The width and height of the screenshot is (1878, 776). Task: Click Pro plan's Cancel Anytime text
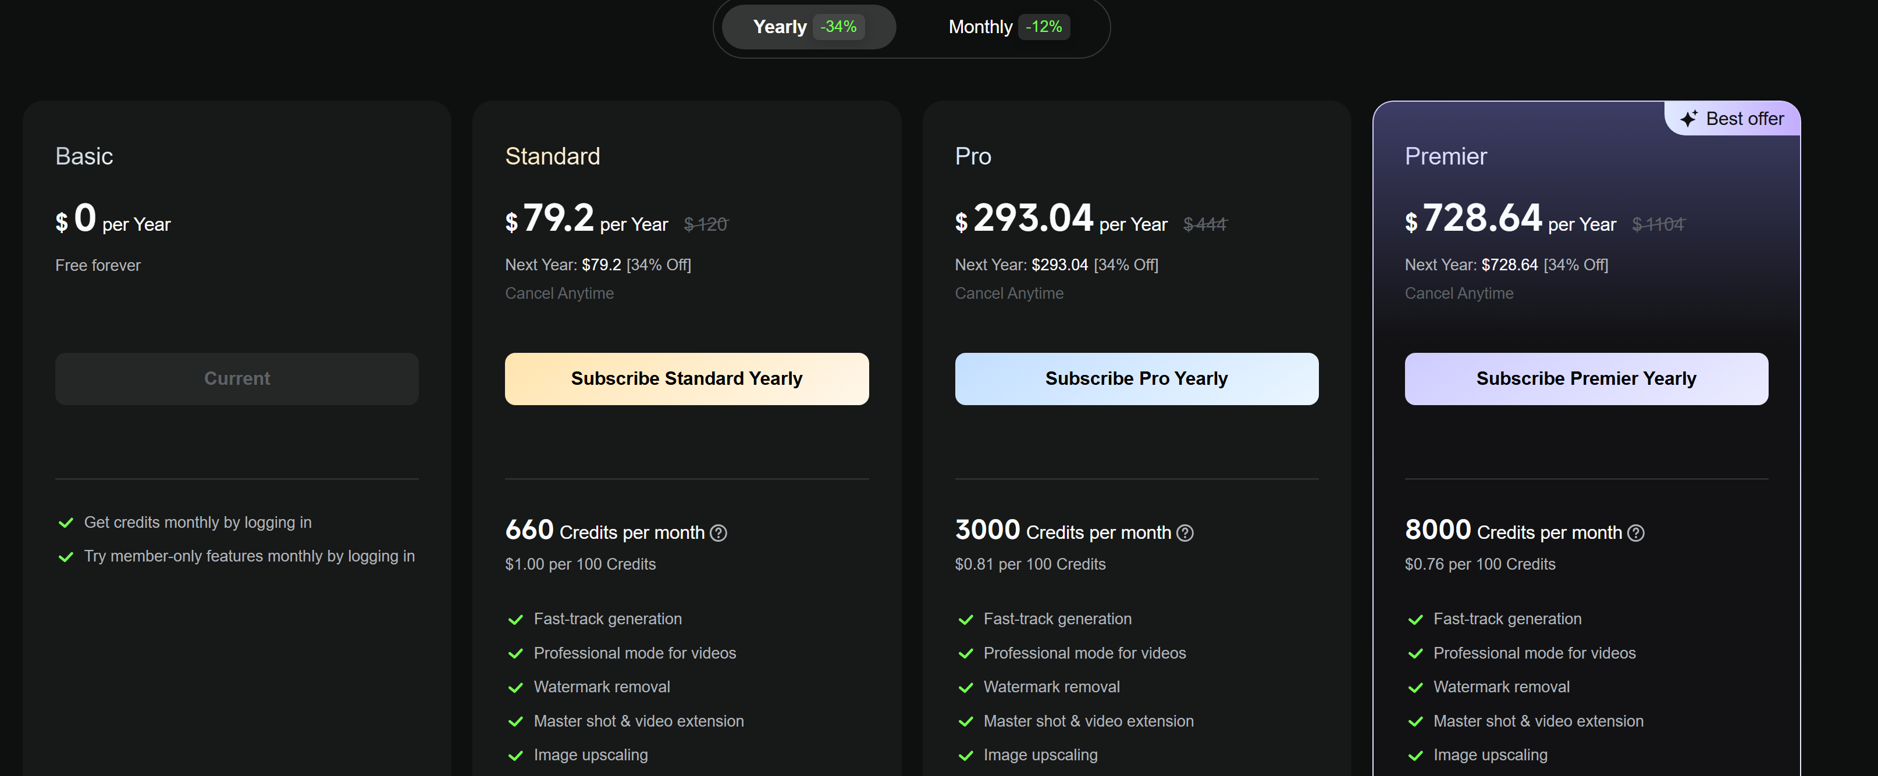coord(1009,294)
